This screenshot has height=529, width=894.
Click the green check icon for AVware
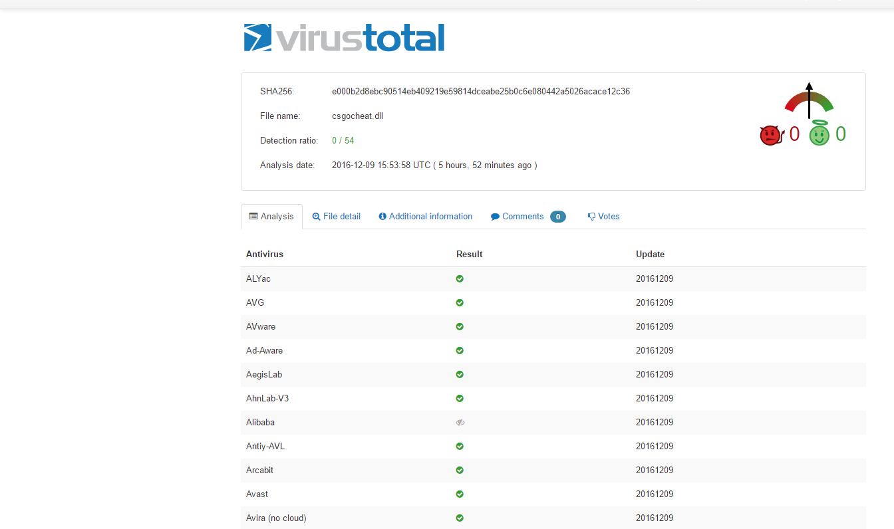point(460,326)
